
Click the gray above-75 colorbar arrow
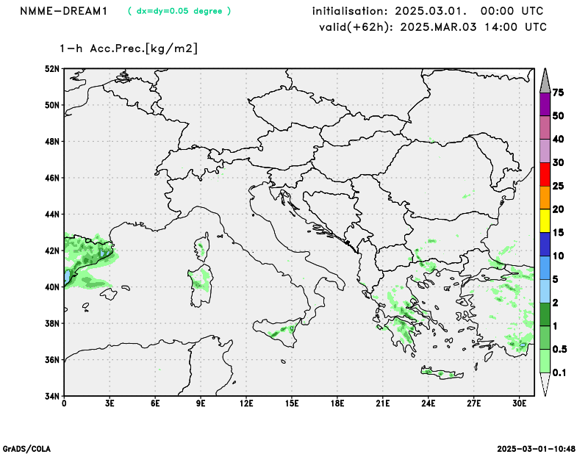(545, 80)
